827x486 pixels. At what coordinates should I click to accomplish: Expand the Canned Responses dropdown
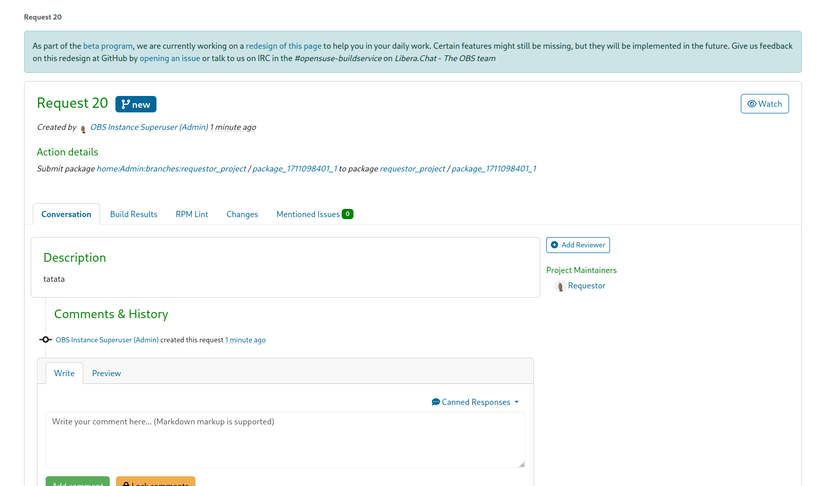(475, 402)
